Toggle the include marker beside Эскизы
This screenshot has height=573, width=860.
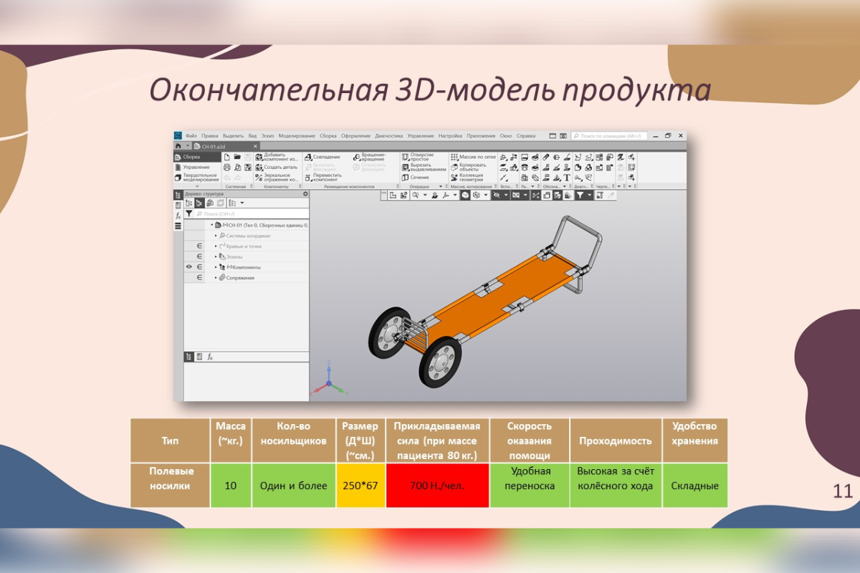tap(199, 256)
